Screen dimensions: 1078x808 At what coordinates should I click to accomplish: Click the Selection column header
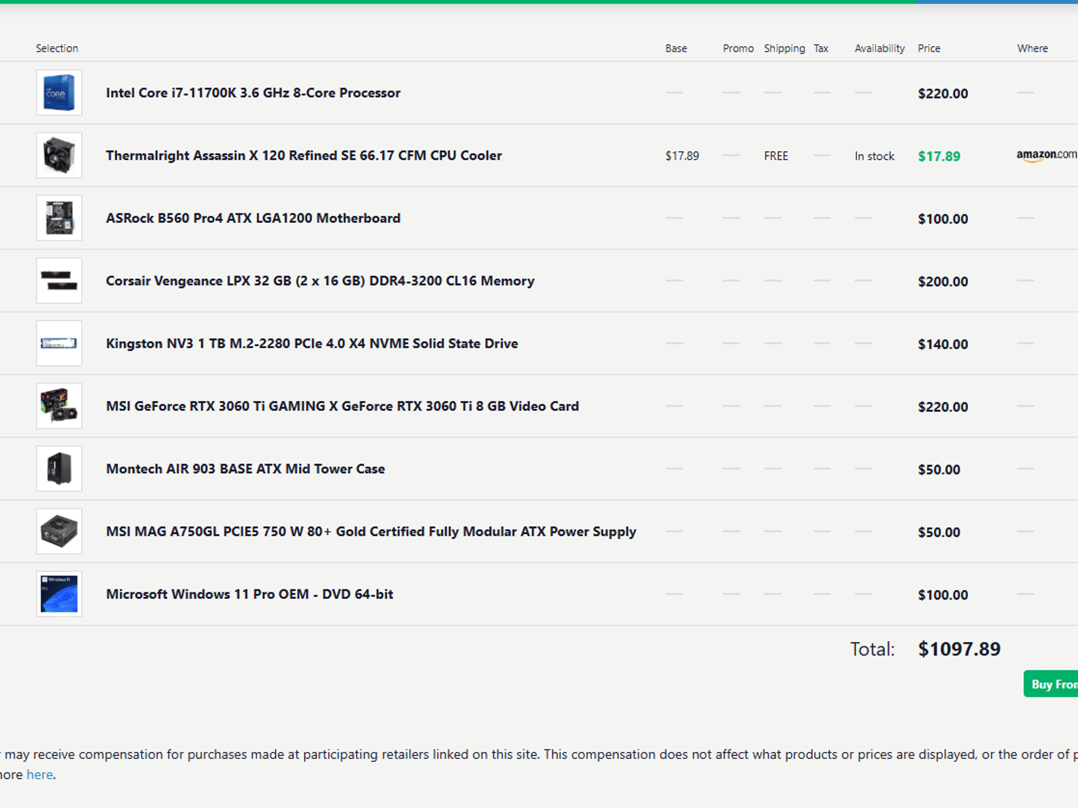(x=57, y=48)
